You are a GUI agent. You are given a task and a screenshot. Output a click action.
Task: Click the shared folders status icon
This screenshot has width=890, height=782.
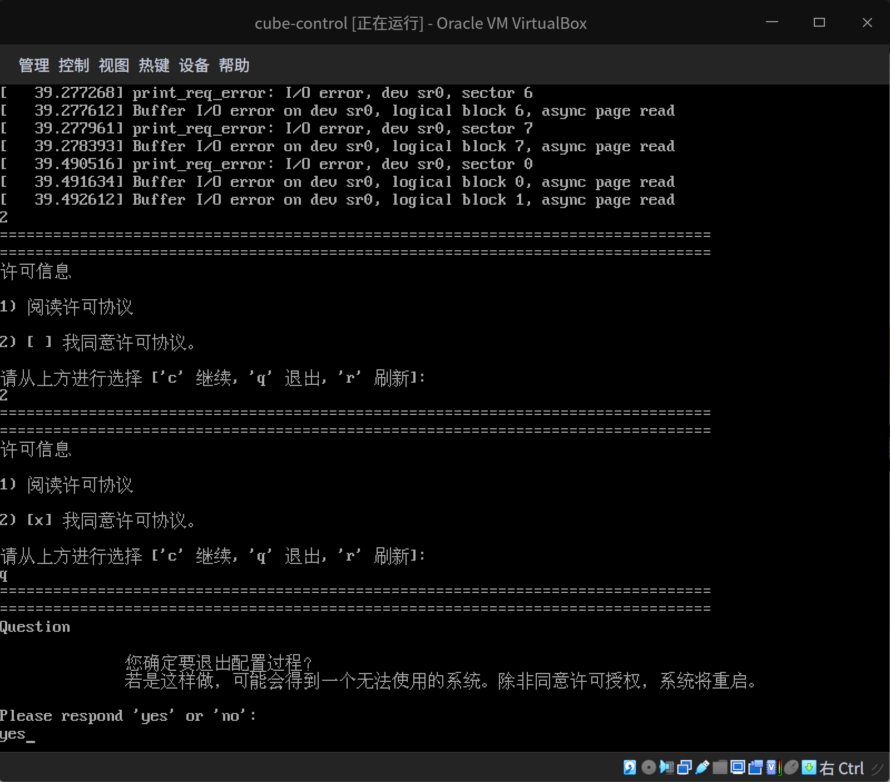tap(720, 768)
